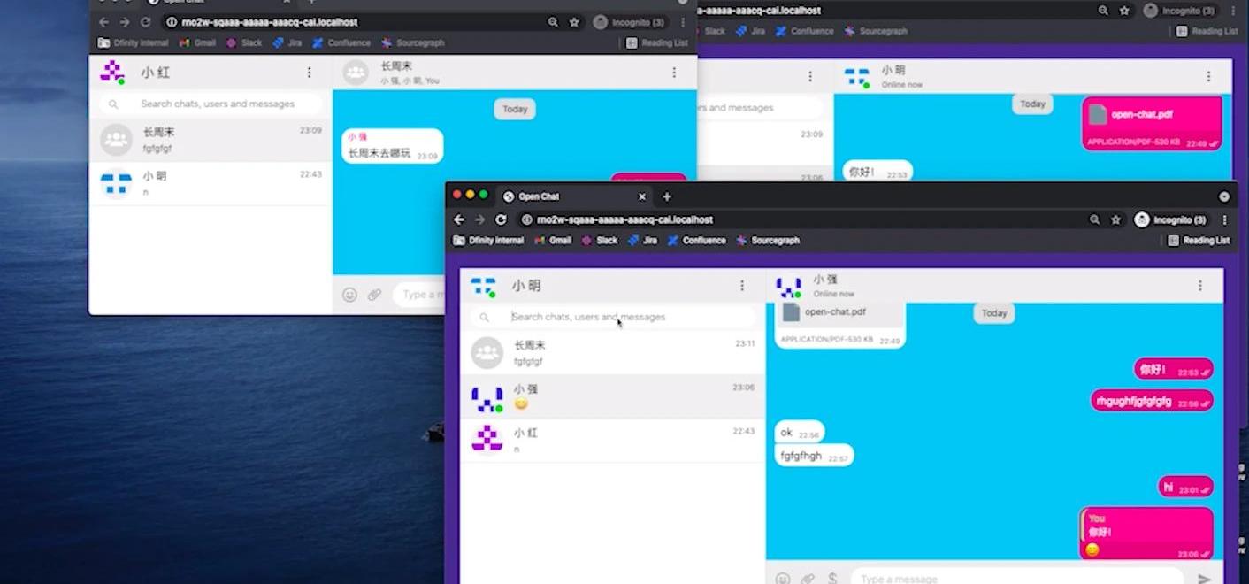Open a new tab in front browser window

tap(667, 196)
